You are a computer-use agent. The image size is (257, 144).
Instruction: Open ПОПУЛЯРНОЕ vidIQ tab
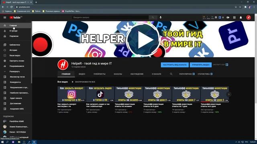187,74
